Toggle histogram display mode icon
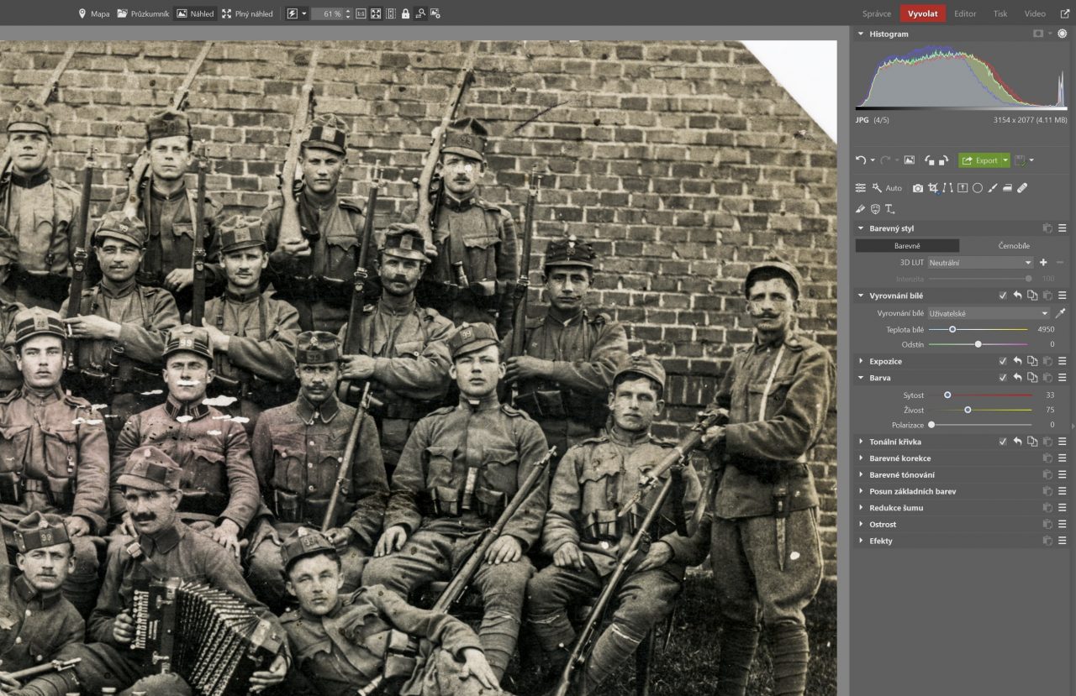Image resolution: width=1076 pixels, height=696 pixels. [x=1039, y=34]
